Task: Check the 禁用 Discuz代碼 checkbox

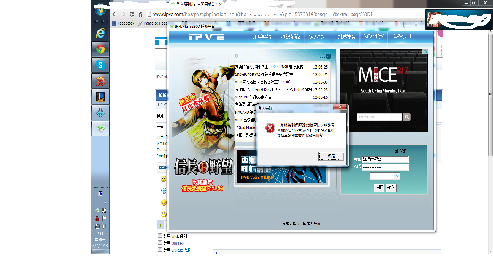Action: [160, 250]
